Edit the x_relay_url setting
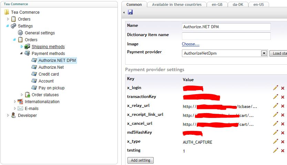Image resolution: width=287 pixels, height=165 pixels. (276, 106)
